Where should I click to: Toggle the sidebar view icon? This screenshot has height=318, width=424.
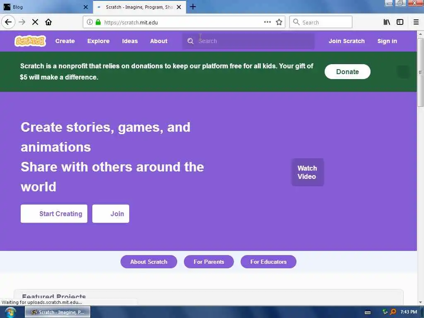point(400,22)
